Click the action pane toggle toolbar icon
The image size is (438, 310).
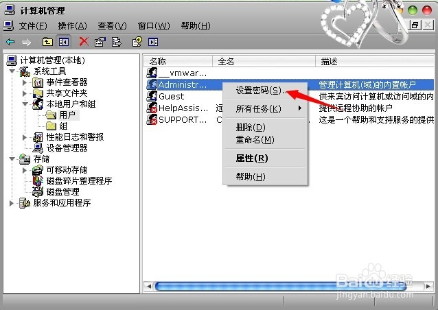click(x=153, y=42)
